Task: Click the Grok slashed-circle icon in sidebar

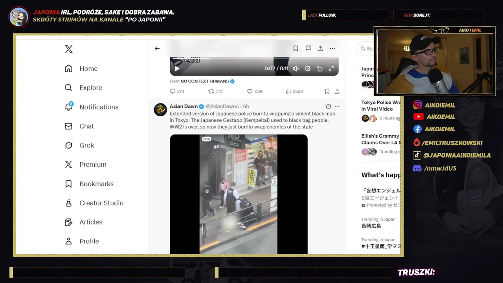Action: coord(68,145)
